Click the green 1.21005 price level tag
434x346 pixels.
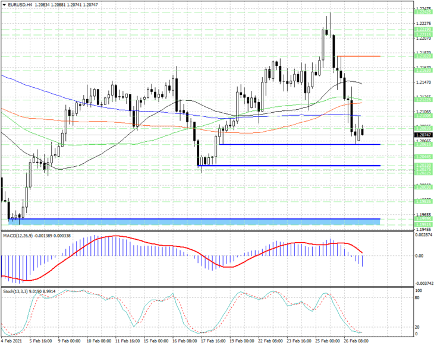(x=423, y=116)
